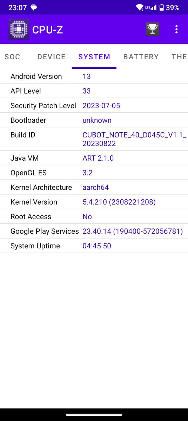
Task: Select the Google Play Services row
Action: (x=94, y=231)
